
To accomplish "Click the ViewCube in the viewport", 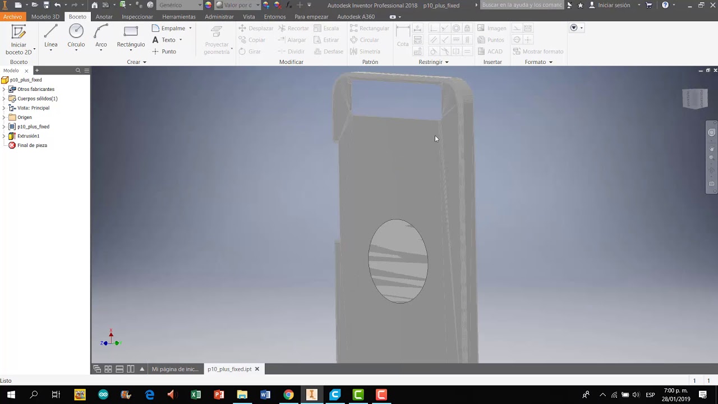I will tap(694, 99).
